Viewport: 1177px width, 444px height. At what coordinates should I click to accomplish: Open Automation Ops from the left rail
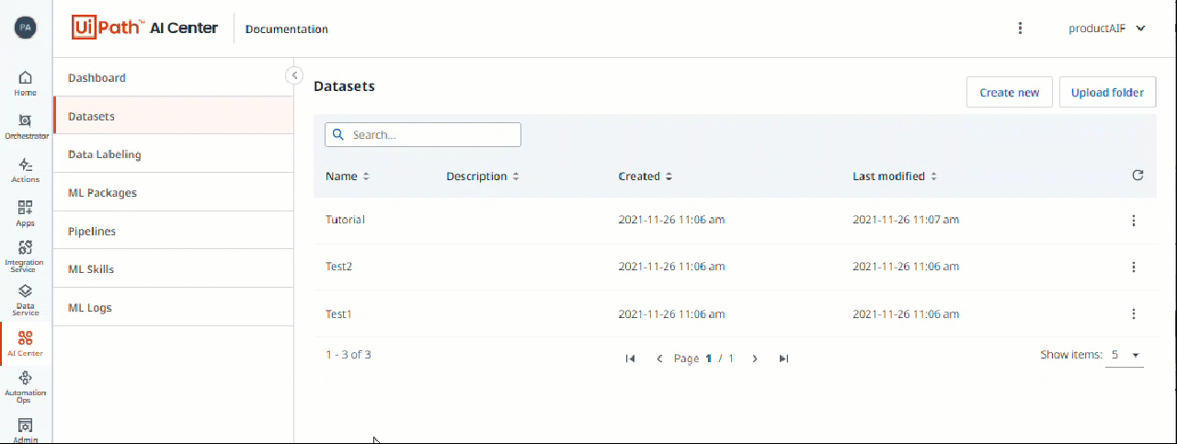pos(25,387)
